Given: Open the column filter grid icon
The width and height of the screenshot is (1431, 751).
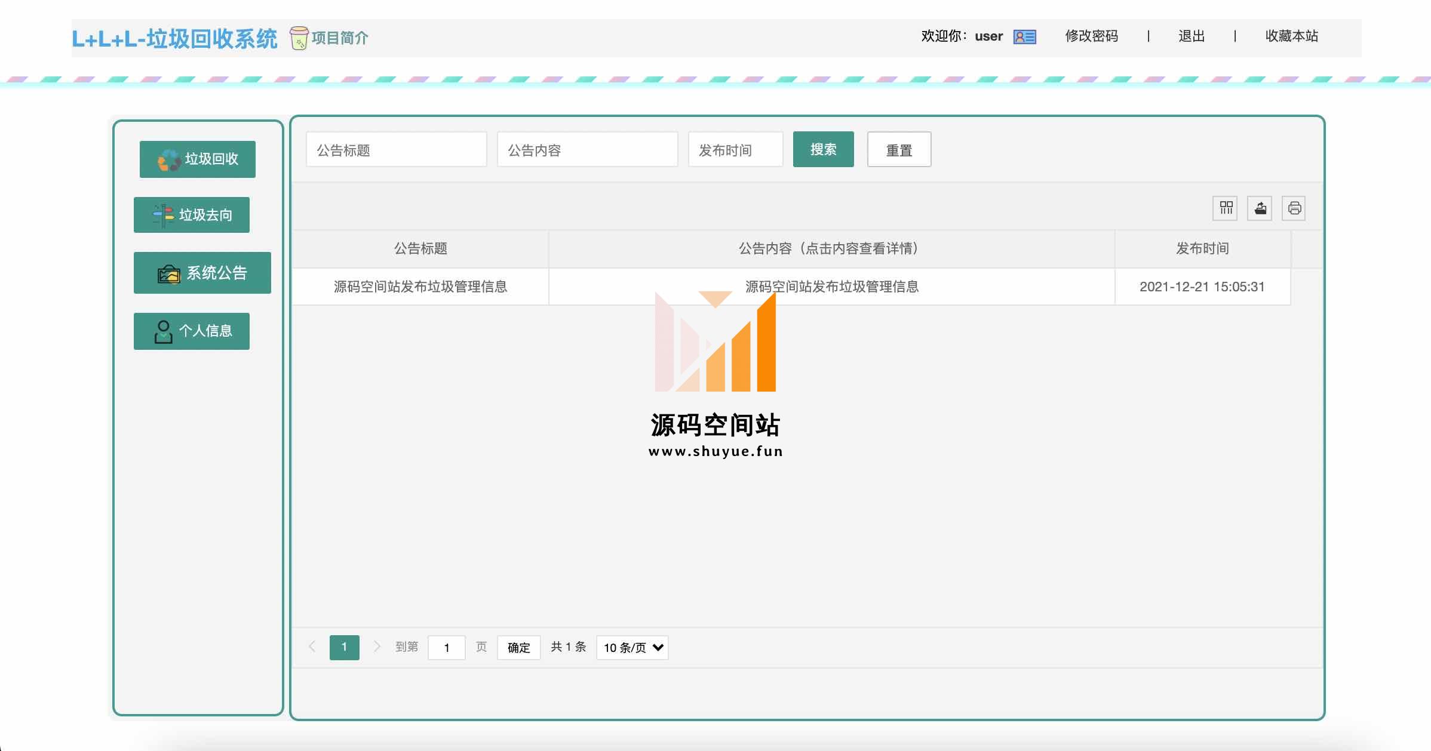Looking at the screenshot, I should tap(1226, 208).
